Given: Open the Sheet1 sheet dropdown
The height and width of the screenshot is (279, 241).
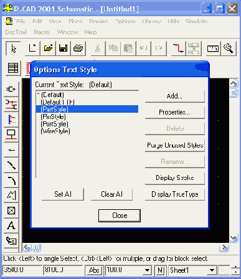Looking at the screenshot, I should (x=212, y=270).
